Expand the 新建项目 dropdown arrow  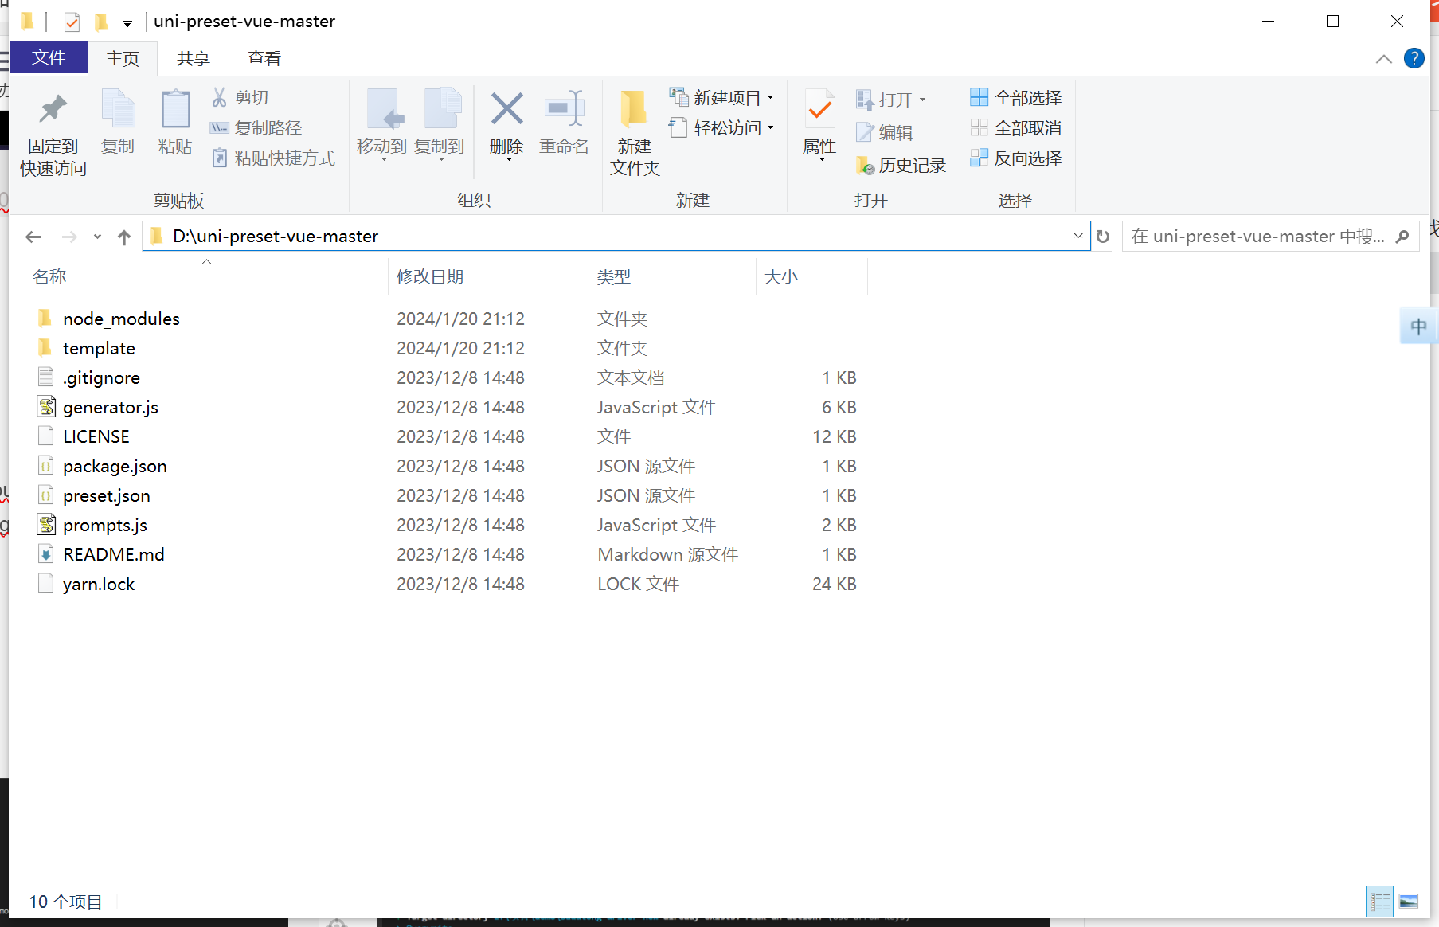pos(771,97)
